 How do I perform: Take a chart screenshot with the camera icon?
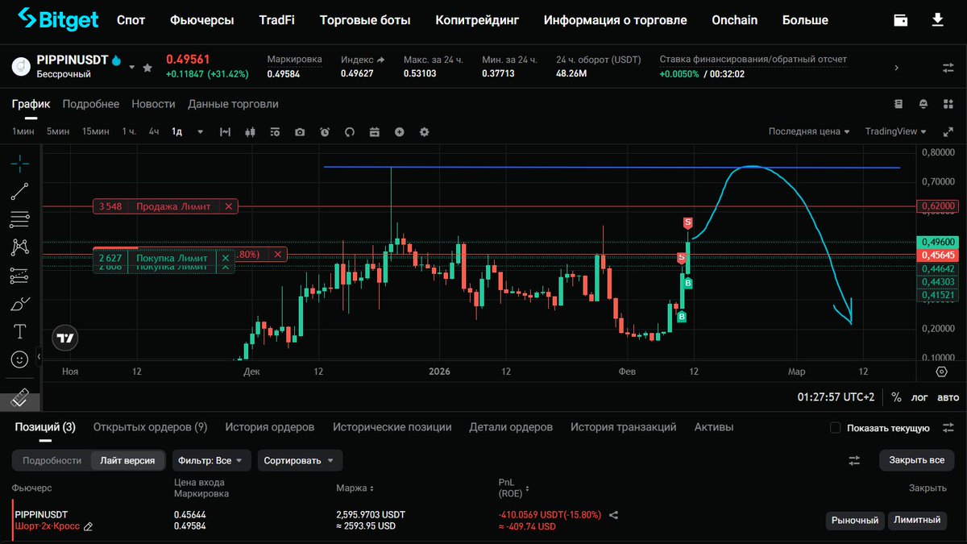[x=299, y=131]
